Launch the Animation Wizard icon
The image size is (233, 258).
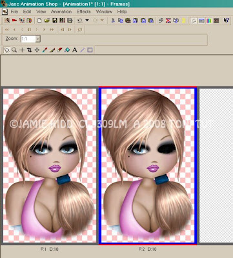click(x=7, y=21)
